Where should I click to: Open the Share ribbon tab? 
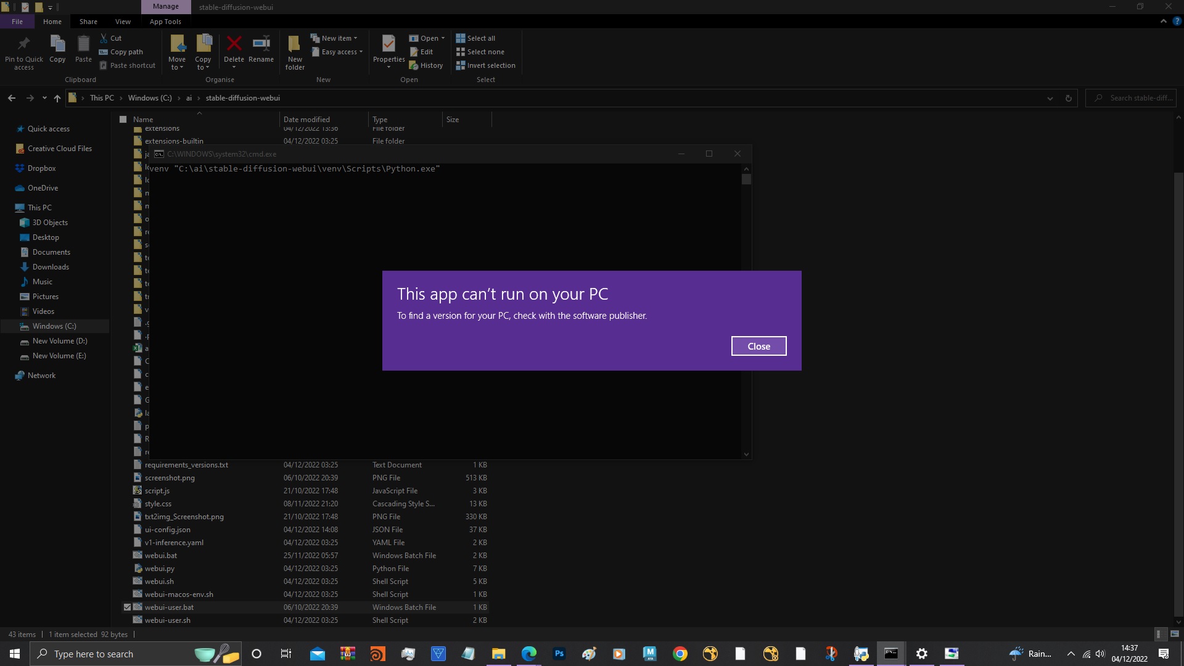[88, 22]
